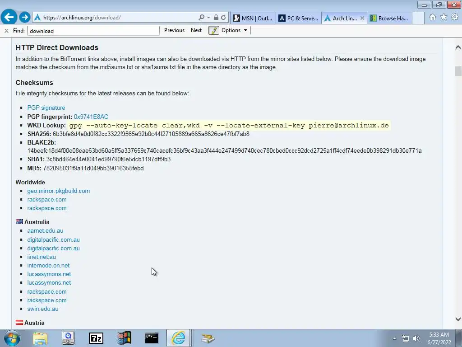Refresh the archlinux download page
This screenshot has width=462, height=347.
coord(223,18)
